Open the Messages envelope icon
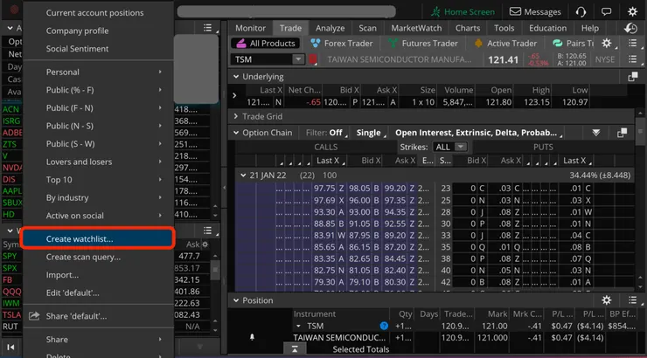Screen dimensions: 647x358 (515, 11)
